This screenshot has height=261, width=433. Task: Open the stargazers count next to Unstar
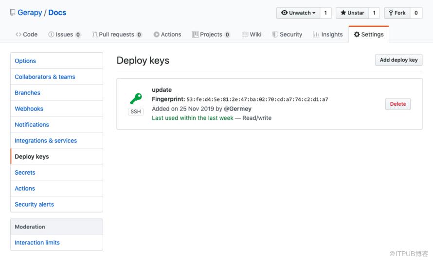[x=374, y=13]
